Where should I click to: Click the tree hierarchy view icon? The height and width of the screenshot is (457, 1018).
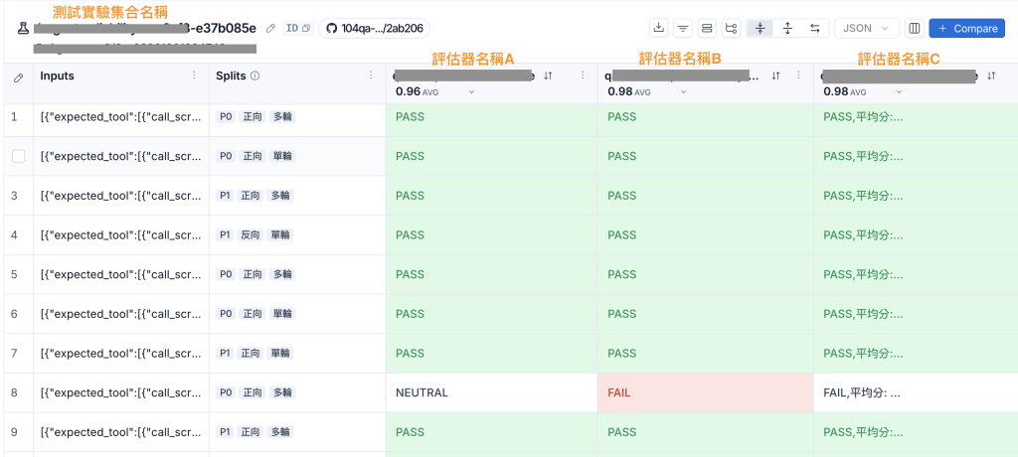(x=731, y=28)
